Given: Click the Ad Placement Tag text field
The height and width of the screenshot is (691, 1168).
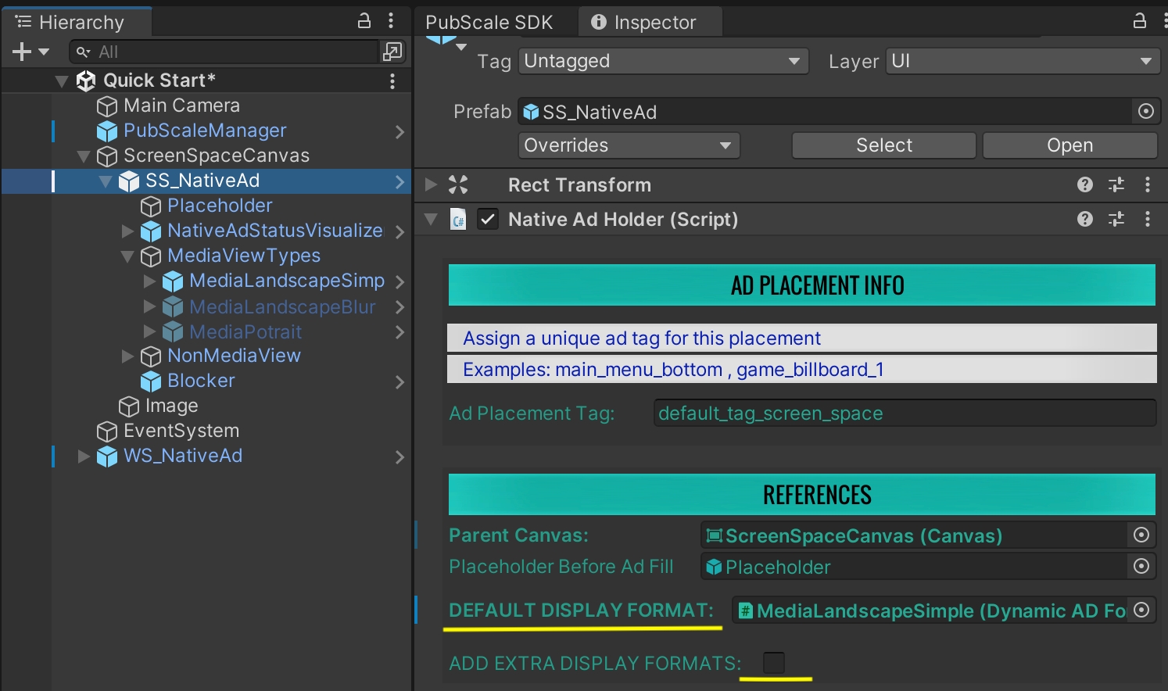Looking at the screenshot, I should [904, 414].
